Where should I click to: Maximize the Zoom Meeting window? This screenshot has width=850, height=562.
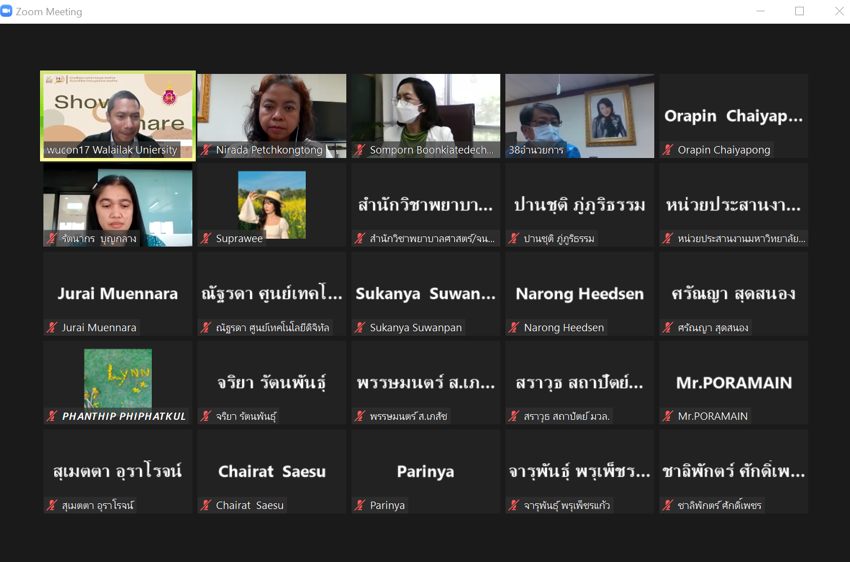pyautogui.click(x=799, y=11)
